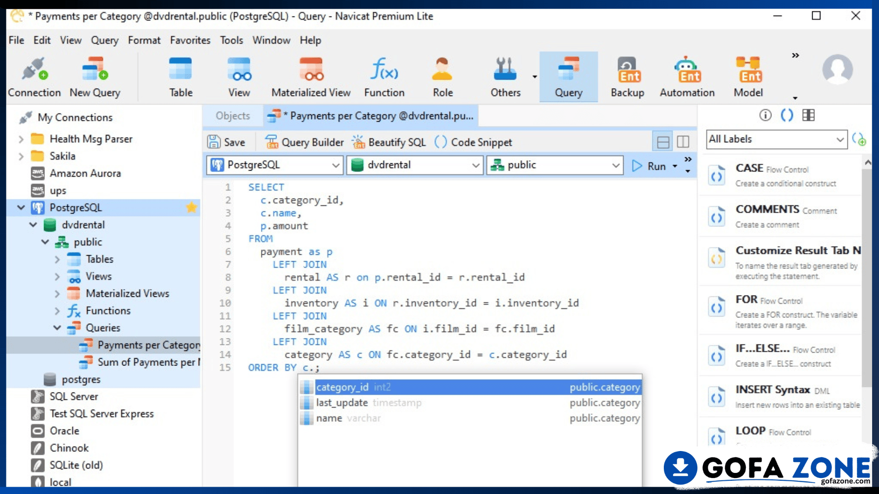Click the user profile avatar
This screenshot has width=879, height=494.
tap(837, 69)
